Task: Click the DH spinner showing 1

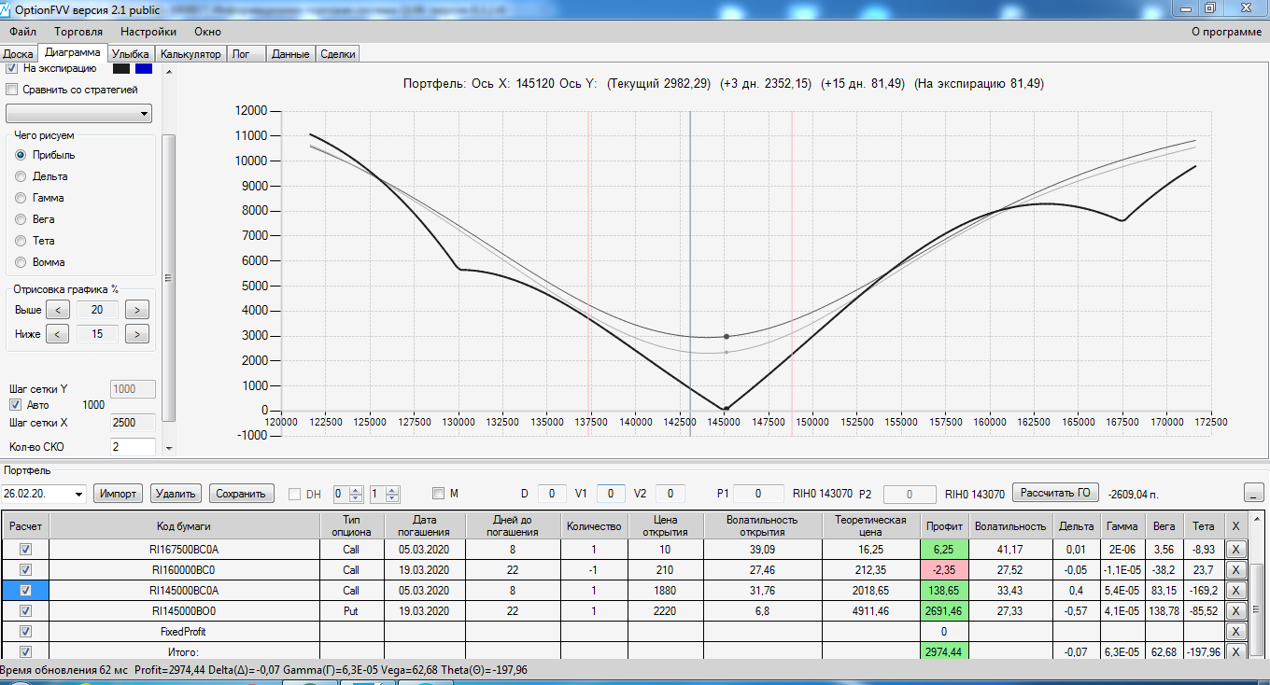Action: (384, 494)
